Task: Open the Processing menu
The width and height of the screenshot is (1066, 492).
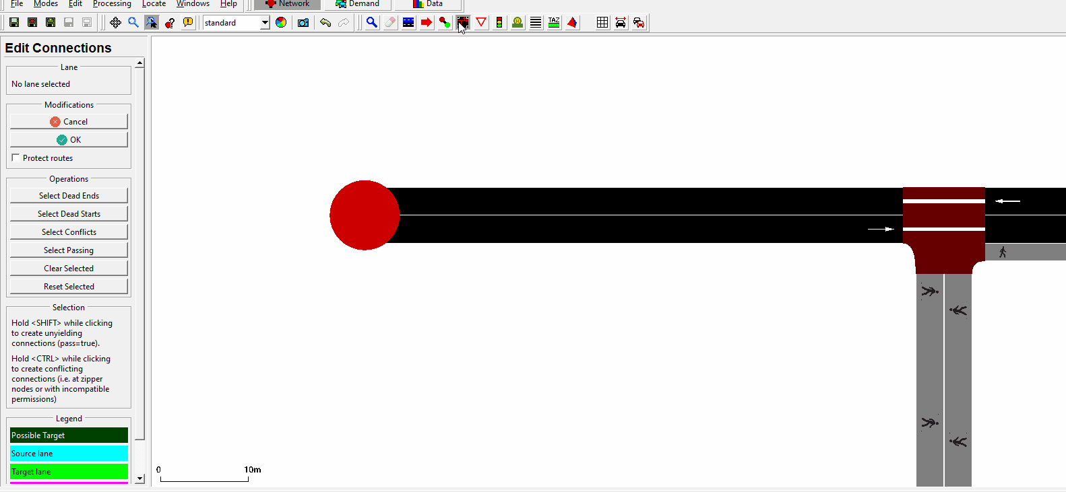Action: tap(112, 4)
